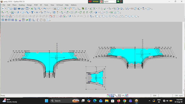Save the pattern with floppy disk icon
This screenshot has width=185, height=104.
coord(15,9)
